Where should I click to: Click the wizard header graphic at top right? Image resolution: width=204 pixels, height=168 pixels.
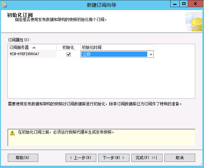click(194, 22)
